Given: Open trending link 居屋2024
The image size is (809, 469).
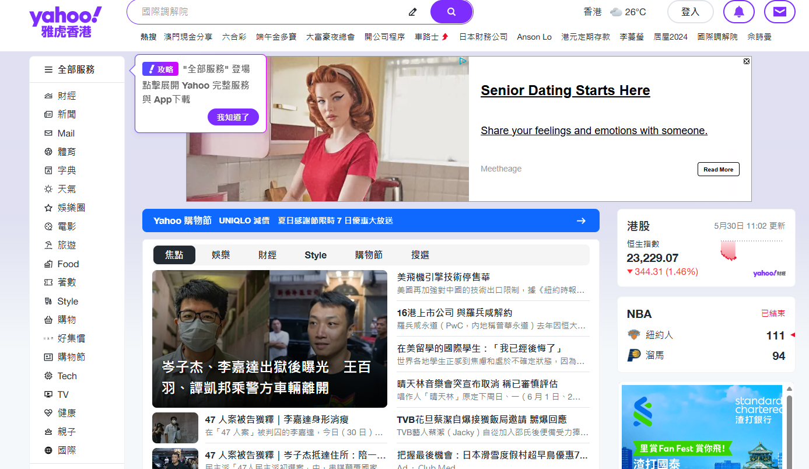Looking at the screenshot, I should [671, 37].
